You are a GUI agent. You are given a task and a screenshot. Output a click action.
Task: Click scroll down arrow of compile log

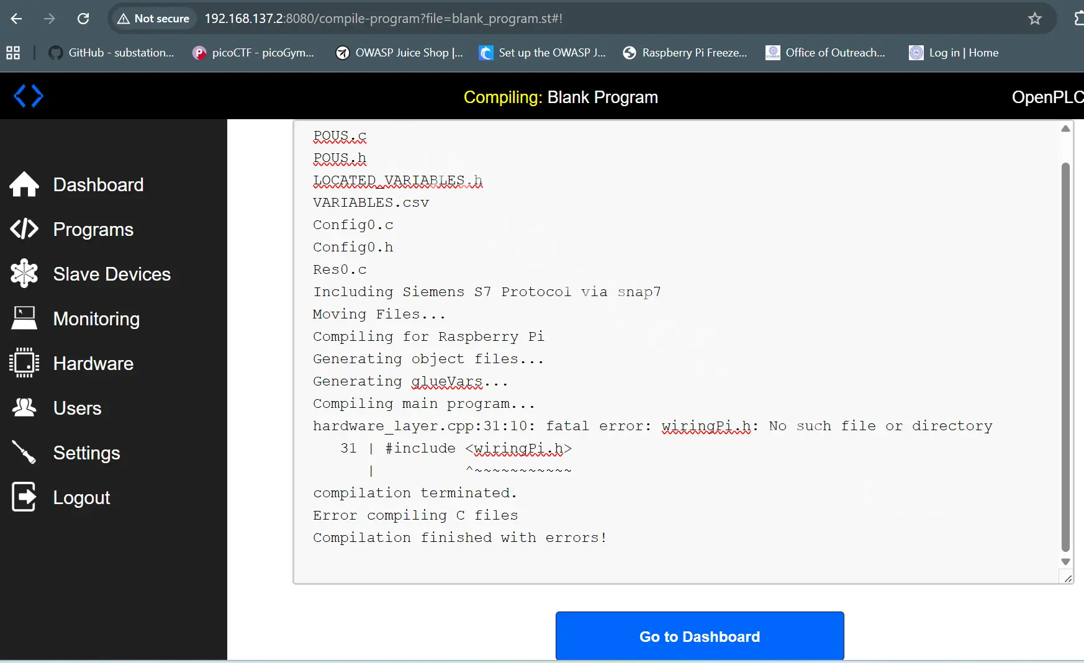tap(1065, 562)
